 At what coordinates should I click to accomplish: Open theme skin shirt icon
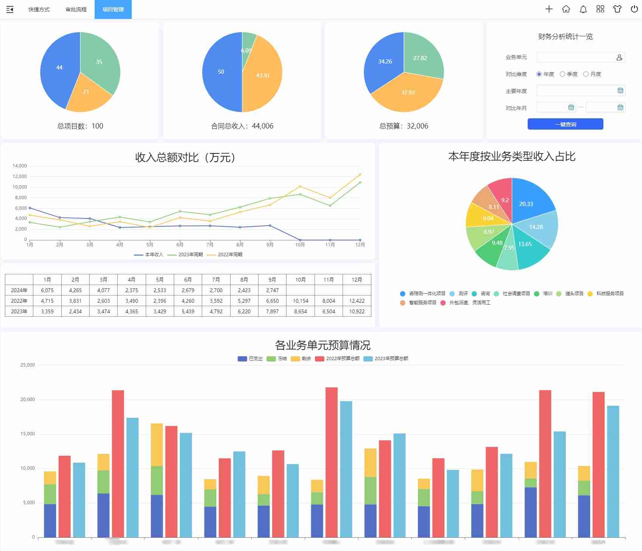[x=617, y=9]
